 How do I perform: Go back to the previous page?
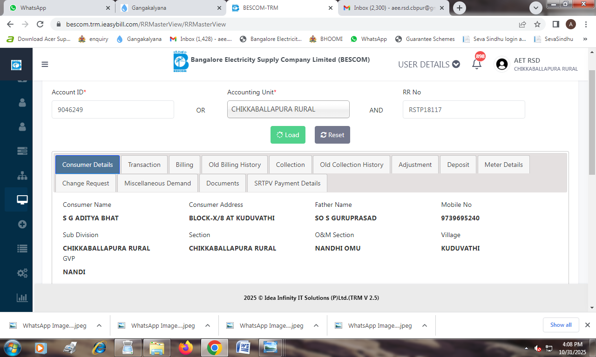[10, 24]
